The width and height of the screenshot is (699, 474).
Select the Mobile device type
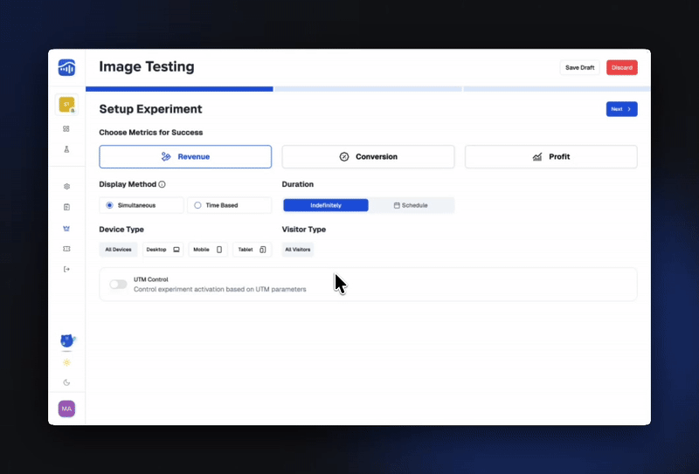pos(208,250)
